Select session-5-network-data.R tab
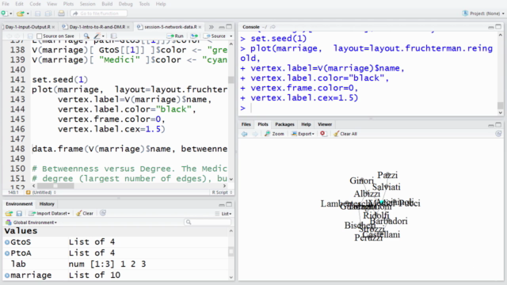 click(x=170, y=27)
